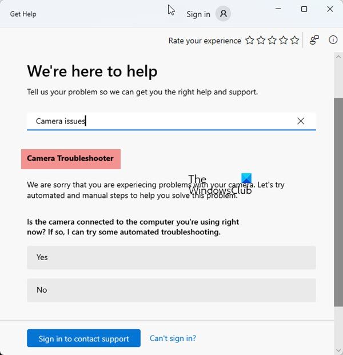
Task: Click Sign in to contact support
Action: [x=83, y=338]
